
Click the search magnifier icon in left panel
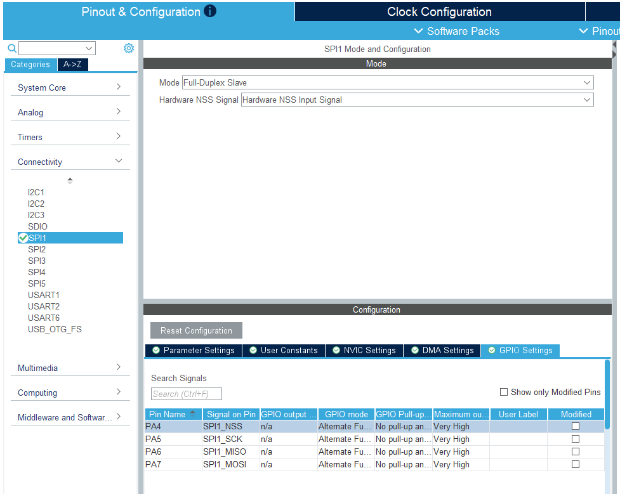coord(12,48)
